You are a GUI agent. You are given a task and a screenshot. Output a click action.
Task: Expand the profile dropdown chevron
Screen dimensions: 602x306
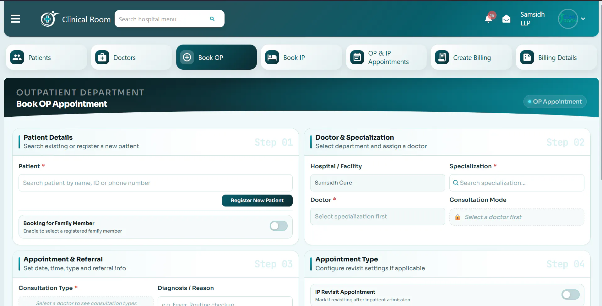point(583,19)
